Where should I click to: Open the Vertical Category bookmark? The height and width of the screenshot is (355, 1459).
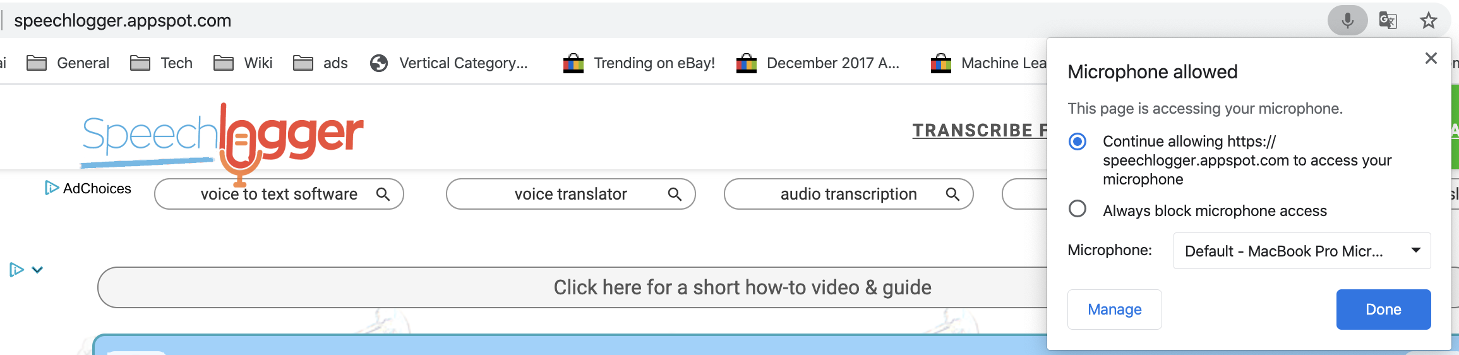click(x=449, y=63)
